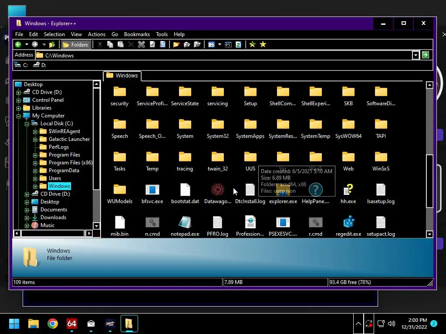This screenshot has height=334, width=446.
Task: Click the Cut scissors icon
Action: (x=100, y=45)
